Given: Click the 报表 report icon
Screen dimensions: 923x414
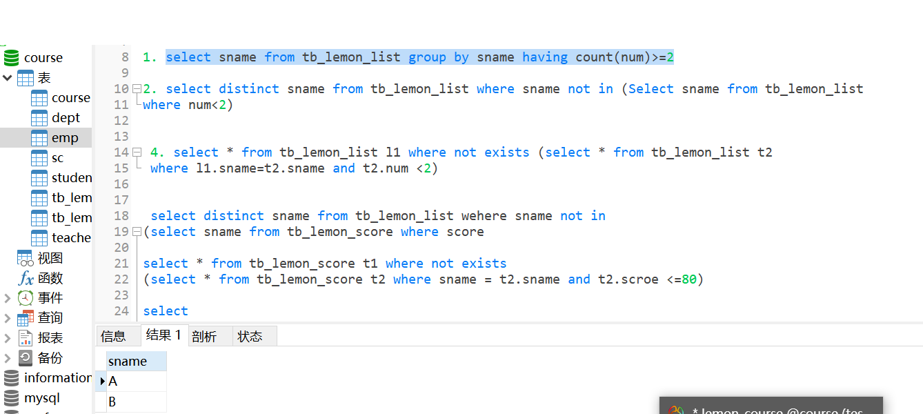Looking at the screenshot, I should pyautogui.click(x=26, y=338).
